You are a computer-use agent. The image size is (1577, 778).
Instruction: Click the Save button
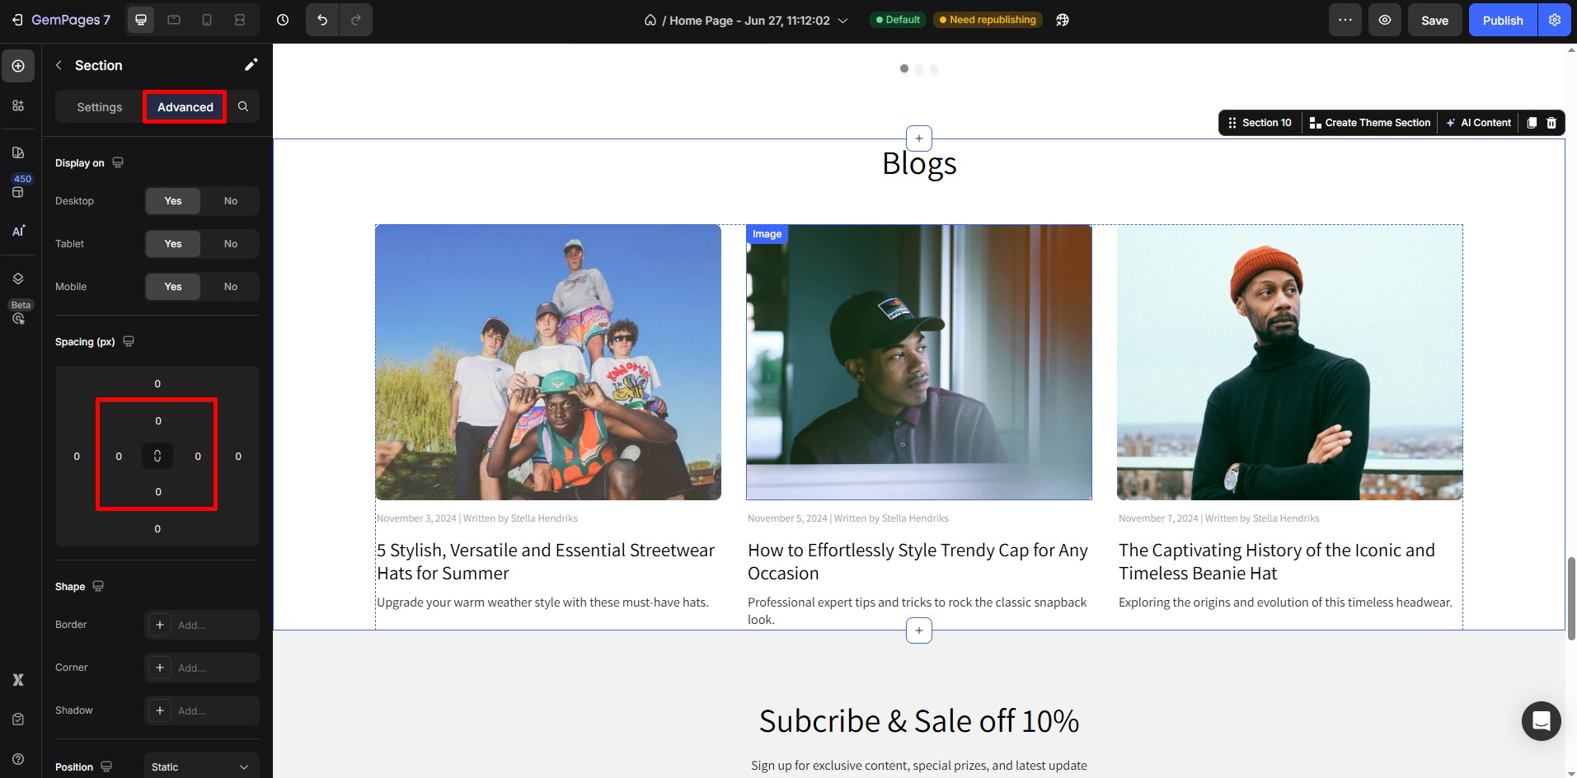point(1434,21)
